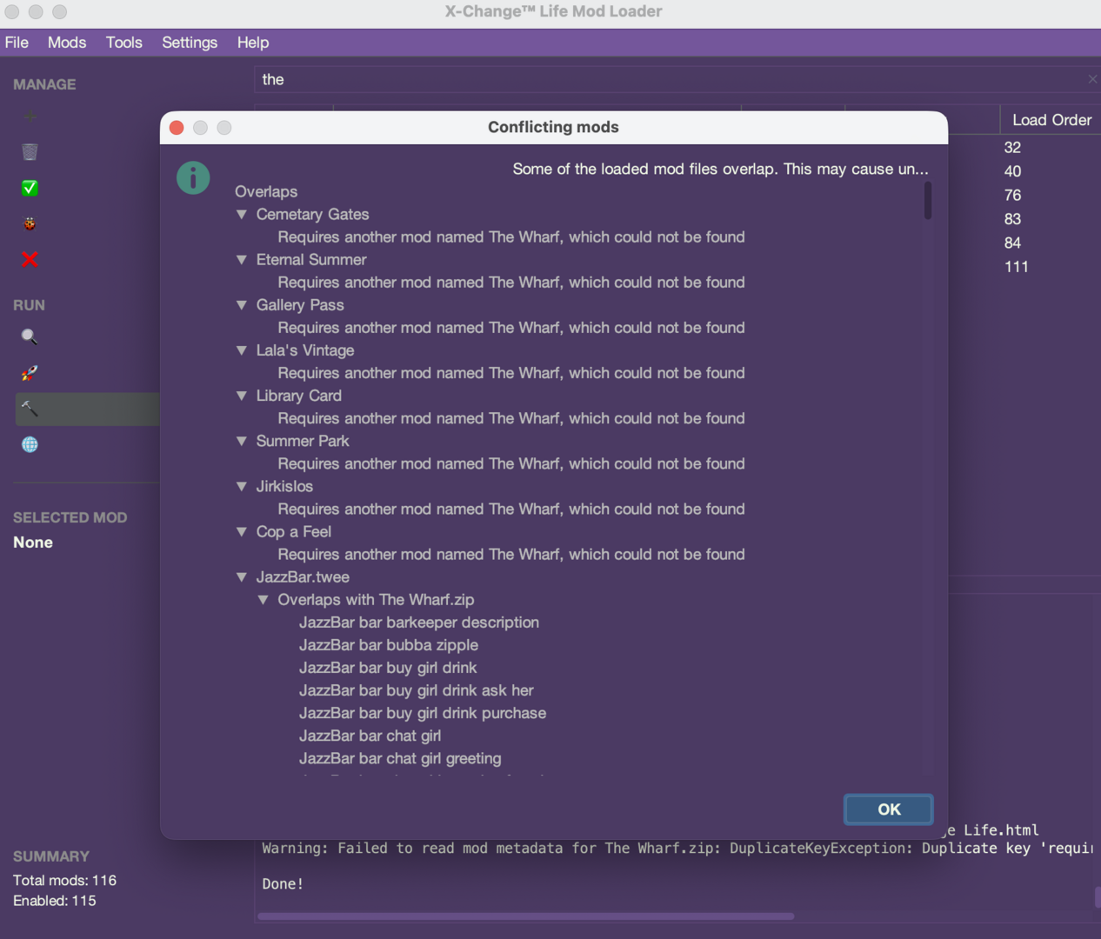Viewport: 1101px width, 939px height.
Task: Open the File menu
Action: [17, 43]
